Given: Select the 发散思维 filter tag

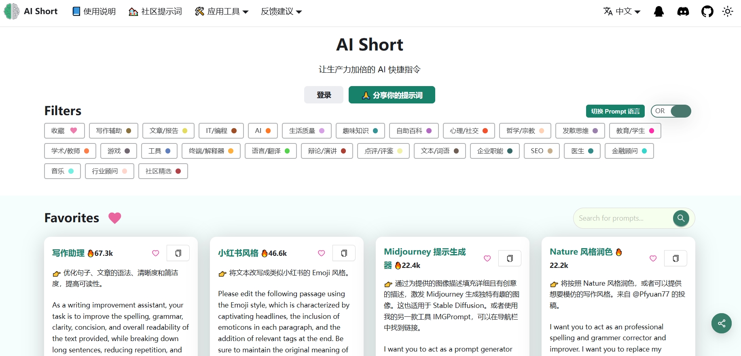Looking at the screenshot, I should pos(580,131).
